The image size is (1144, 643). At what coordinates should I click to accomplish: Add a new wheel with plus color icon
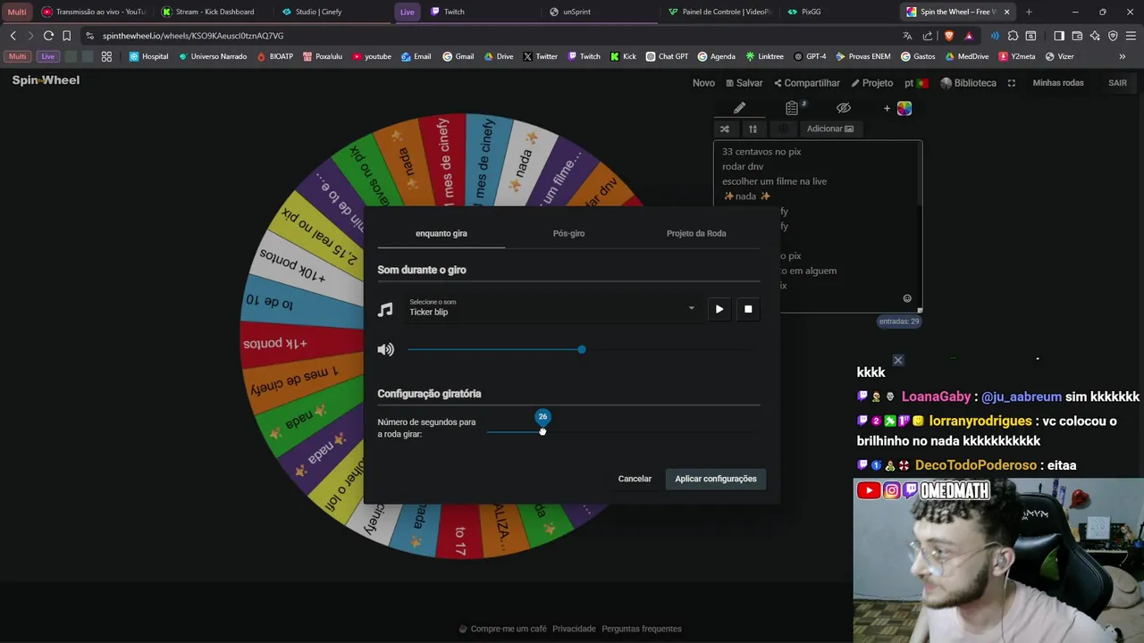click(x=898, y=108)
